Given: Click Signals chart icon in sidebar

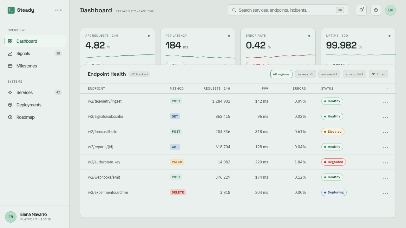Looking at the screenshot, I should click(x=10, y=54).
